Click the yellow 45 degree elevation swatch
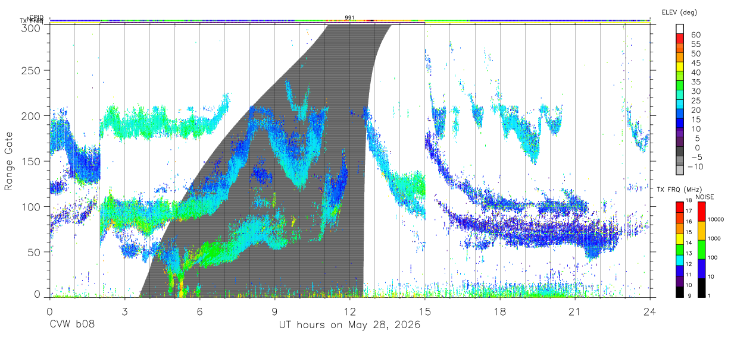Screen dimensions: 731x337 tap(680, 67)
